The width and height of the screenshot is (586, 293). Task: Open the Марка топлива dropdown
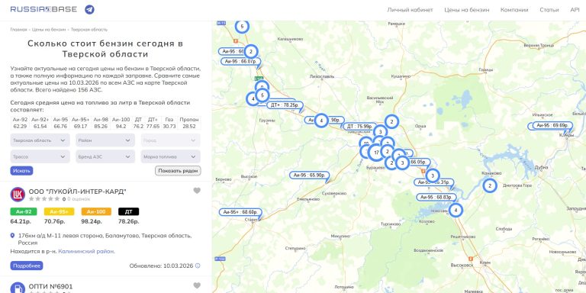pos(170,156)
